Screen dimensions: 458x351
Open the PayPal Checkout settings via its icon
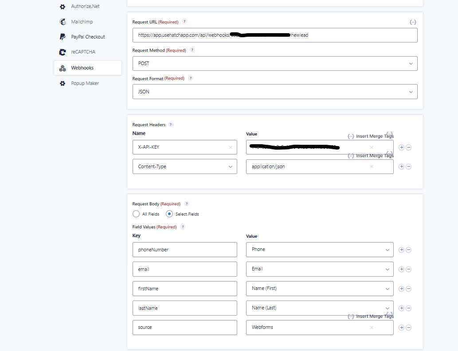[x=62, y=36]
